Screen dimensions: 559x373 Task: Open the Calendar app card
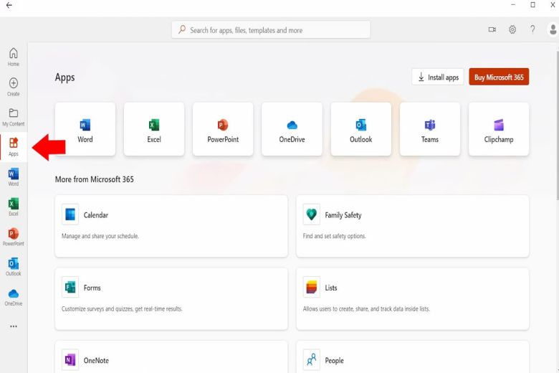pyautogui.click(x=171, y=226)
